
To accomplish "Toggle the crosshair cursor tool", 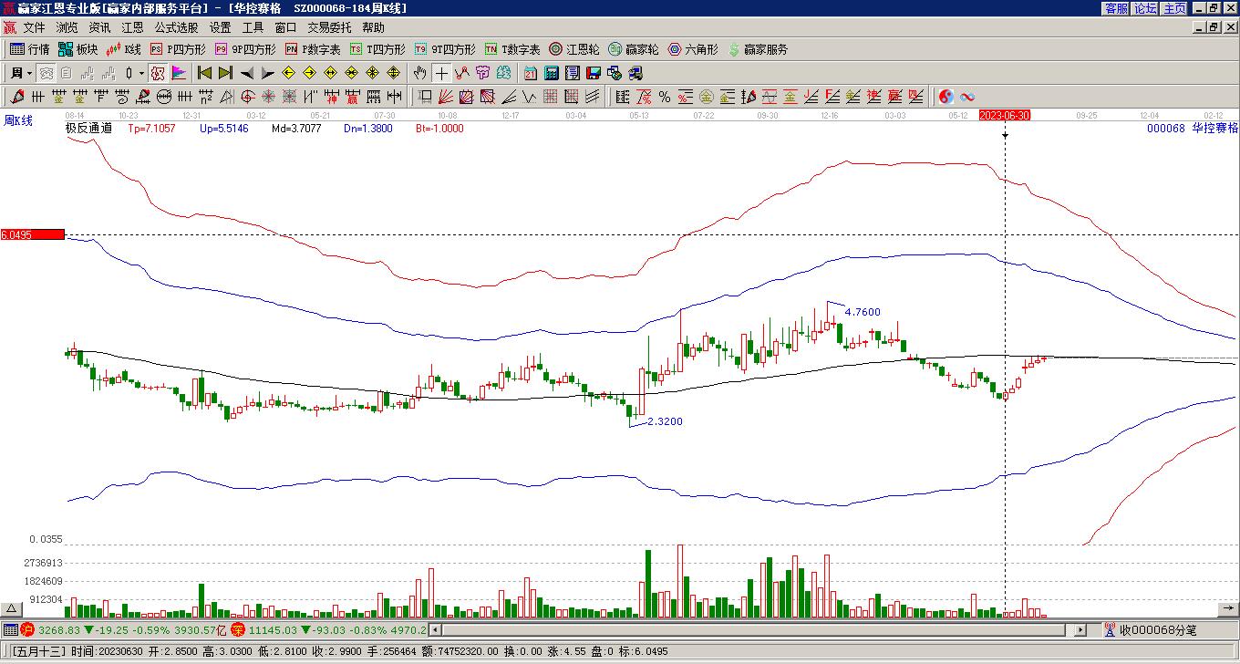I will (x=441, y=73).
